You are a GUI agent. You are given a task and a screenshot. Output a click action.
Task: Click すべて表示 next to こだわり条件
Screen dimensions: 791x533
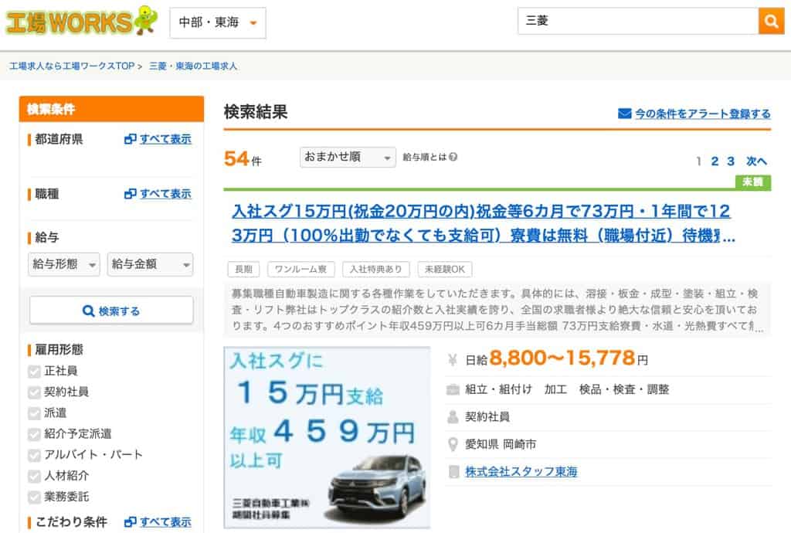point(165,522)
